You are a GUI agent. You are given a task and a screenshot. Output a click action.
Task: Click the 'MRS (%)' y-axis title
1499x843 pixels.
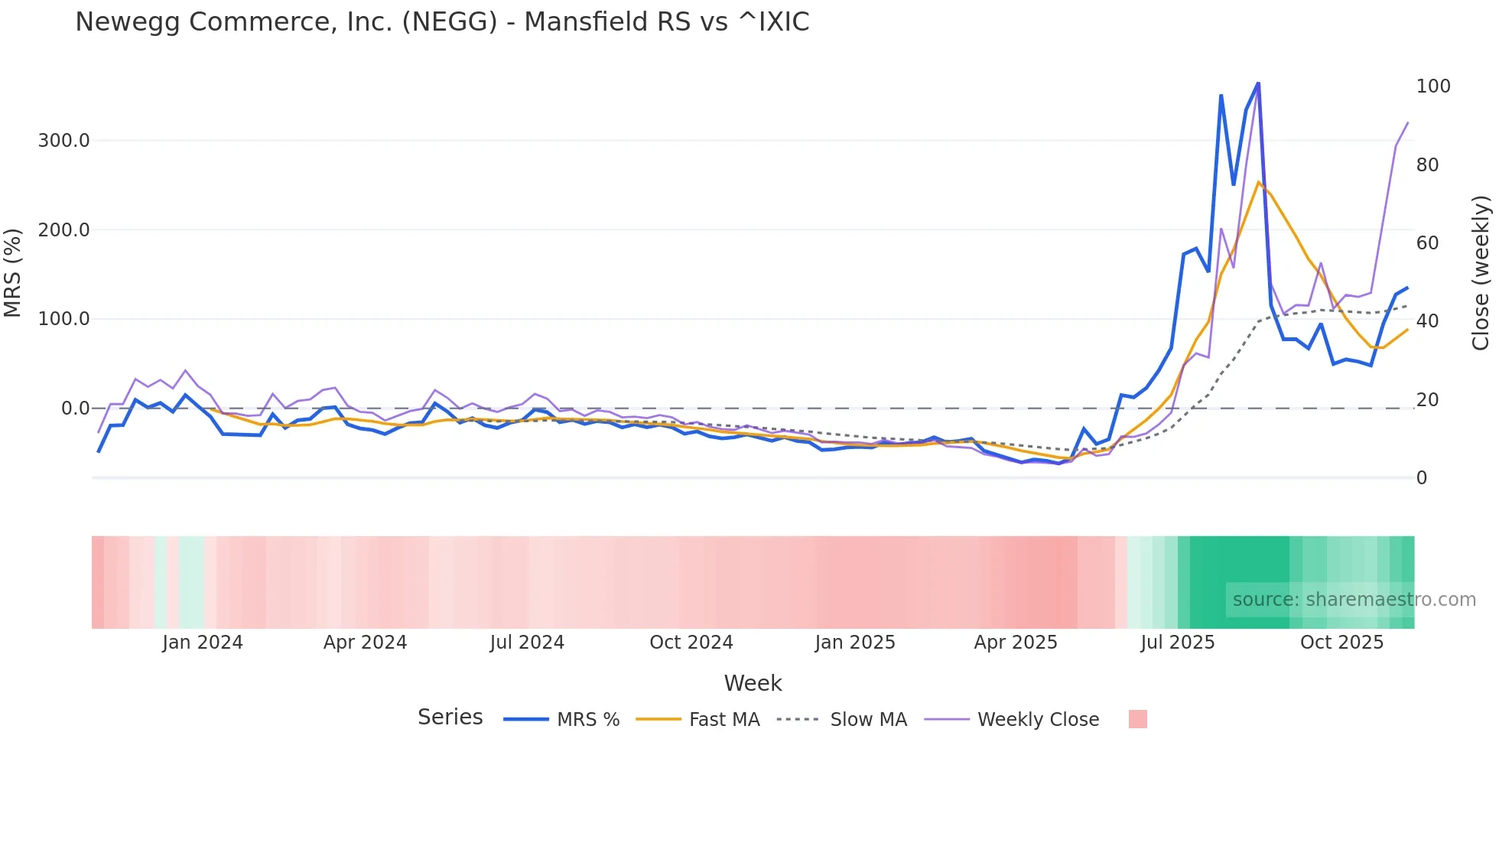12,273
